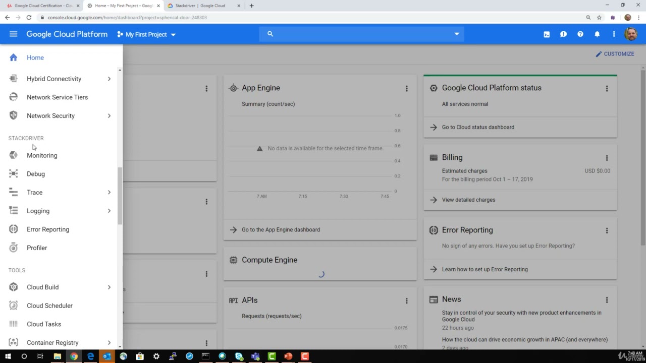Select Monitoring in the Stackdriver section
This screenshot has height=363, width=646.
click(42, 155)
